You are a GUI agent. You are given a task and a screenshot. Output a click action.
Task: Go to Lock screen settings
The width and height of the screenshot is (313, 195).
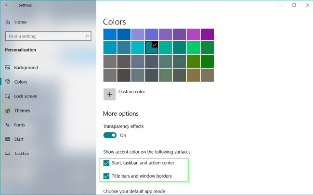click(x=26, y=96)
